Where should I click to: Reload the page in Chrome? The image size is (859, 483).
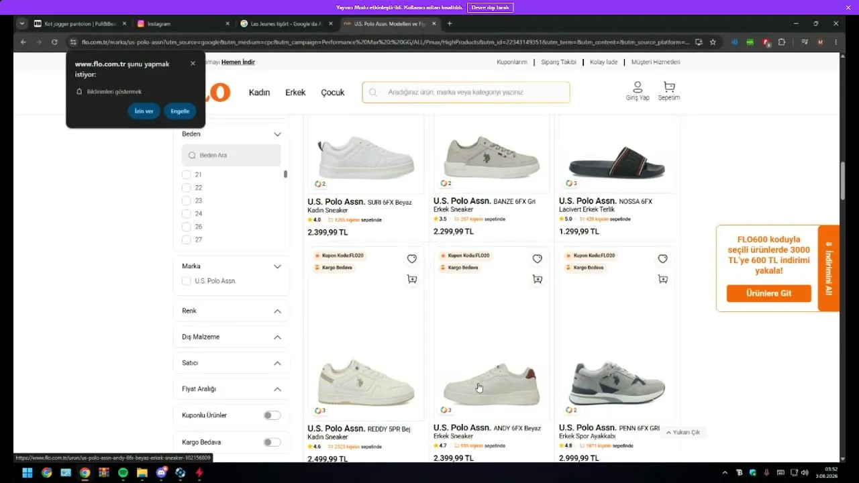[54, 42]
